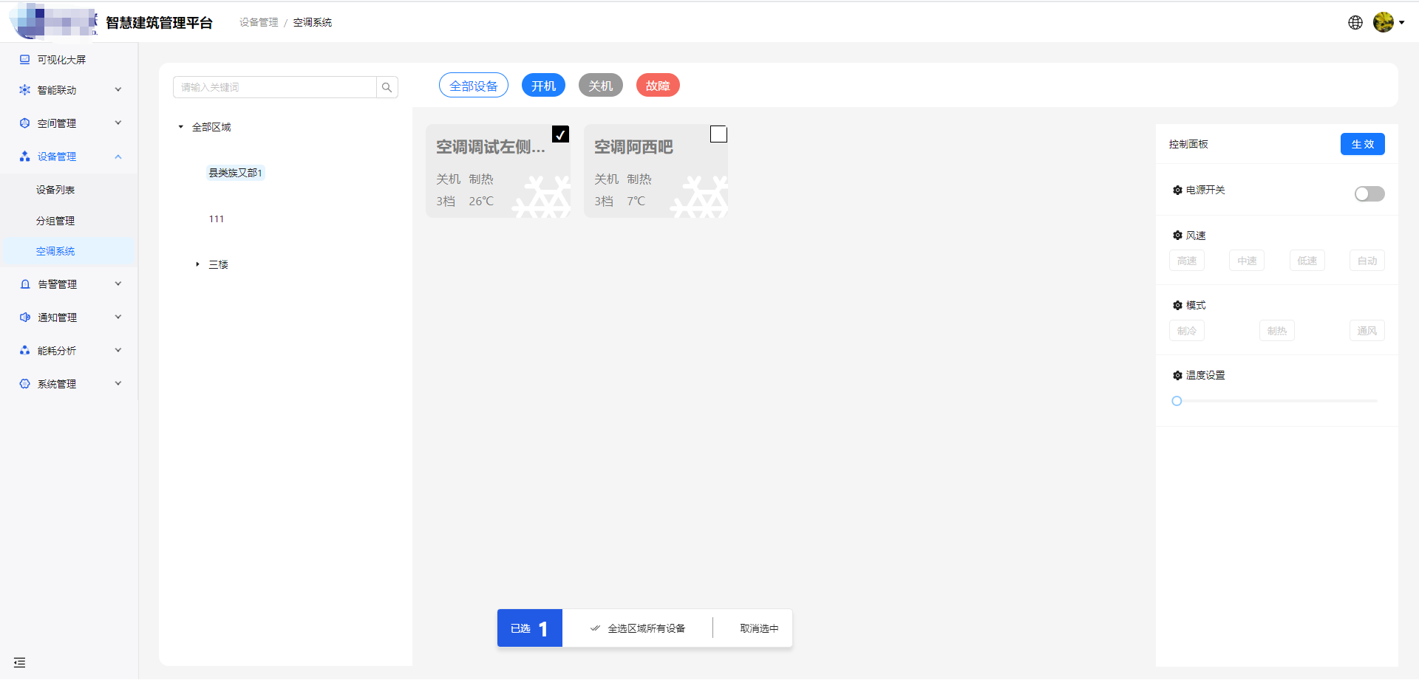
Task: Click the globe language icon
Action: [1355, 22]
